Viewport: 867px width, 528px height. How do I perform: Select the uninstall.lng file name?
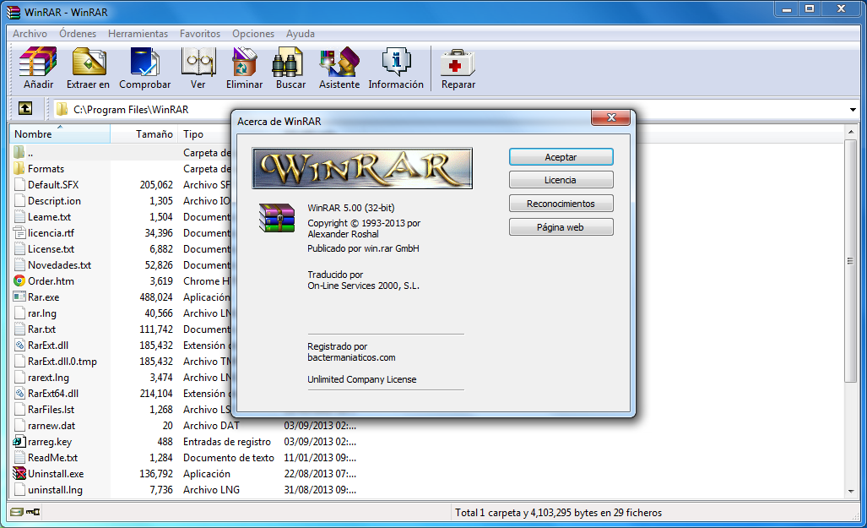[x=55, y=489]
